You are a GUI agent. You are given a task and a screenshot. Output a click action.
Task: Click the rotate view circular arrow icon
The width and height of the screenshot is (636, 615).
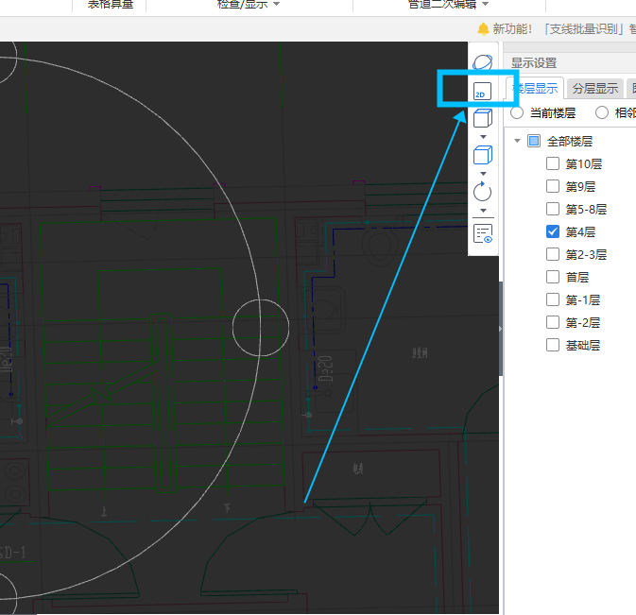click(482, 192)
